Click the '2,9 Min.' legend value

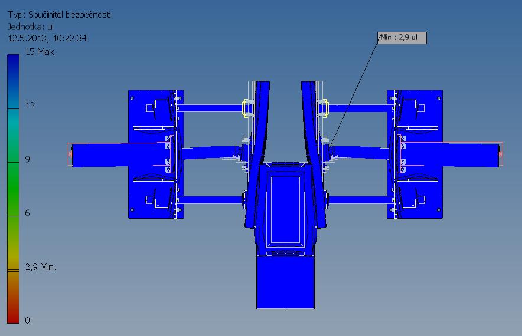[41, 267]
